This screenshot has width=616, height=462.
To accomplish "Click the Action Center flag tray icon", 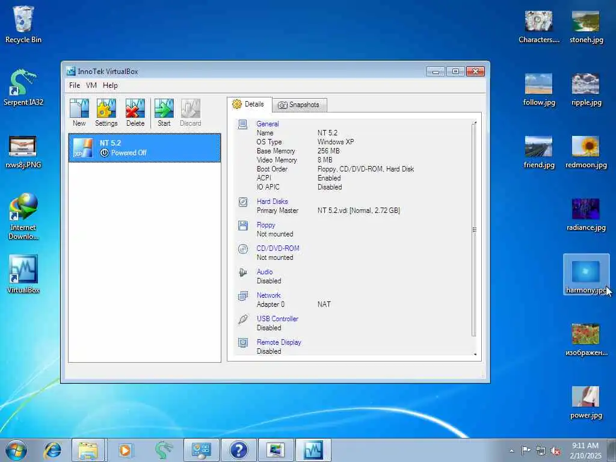I will (526, 451).
